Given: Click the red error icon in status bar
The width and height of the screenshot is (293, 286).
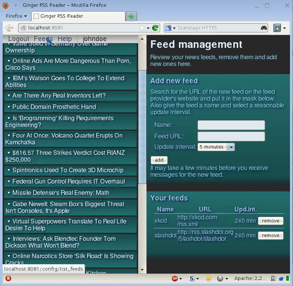Looking at the screenshot, I should coord(8,278).
